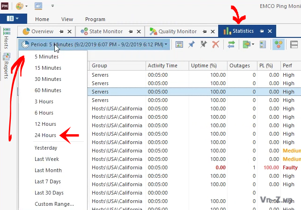
Task: Click the unpin host toolbar icon
Action: tap(204, 44)
